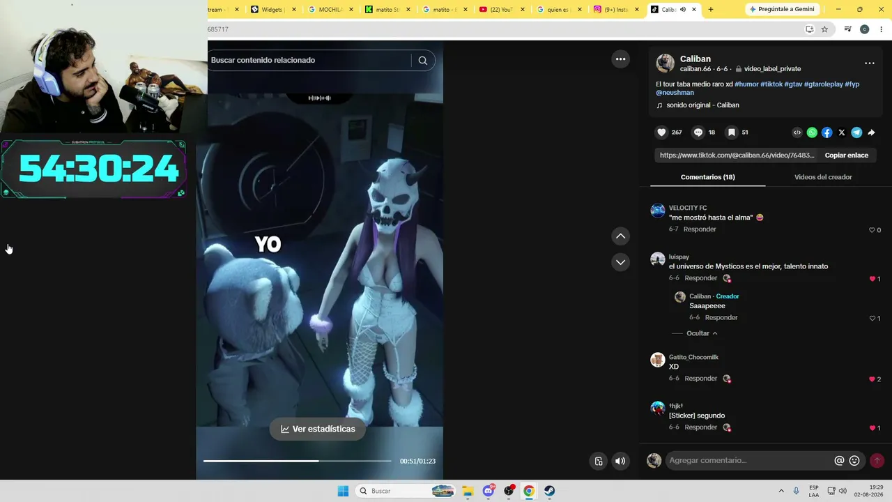This screenshot has height=502, width=892.
Task: Open File Explorer from the taskbar
Action: (468, 491)
